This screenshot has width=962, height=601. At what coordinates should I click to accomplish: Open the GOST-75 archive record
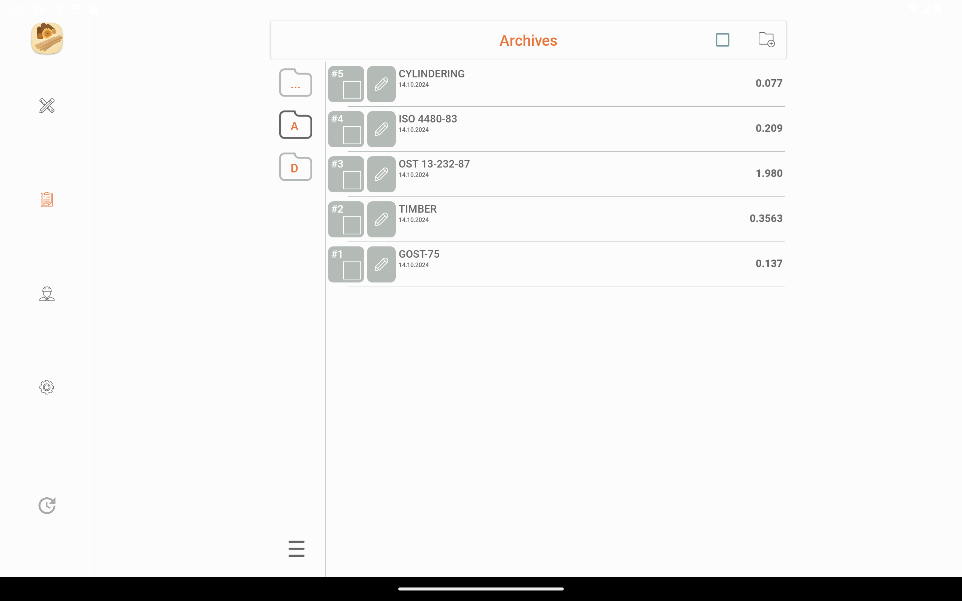(557, 264)
